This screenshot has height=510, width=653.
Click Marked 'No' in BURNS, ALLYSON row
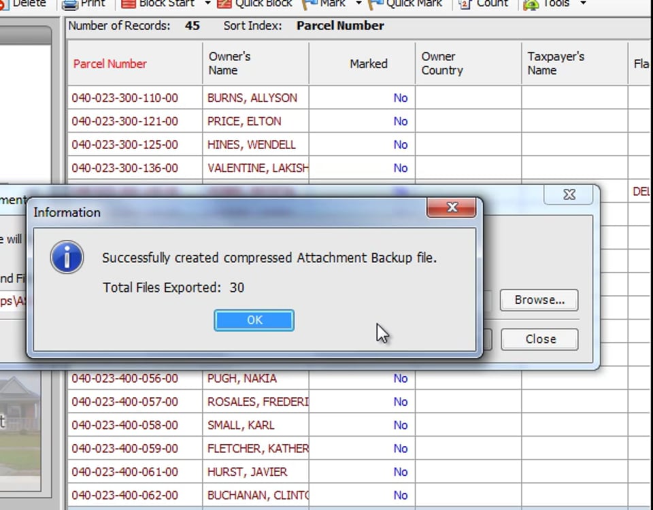point(401,98)
